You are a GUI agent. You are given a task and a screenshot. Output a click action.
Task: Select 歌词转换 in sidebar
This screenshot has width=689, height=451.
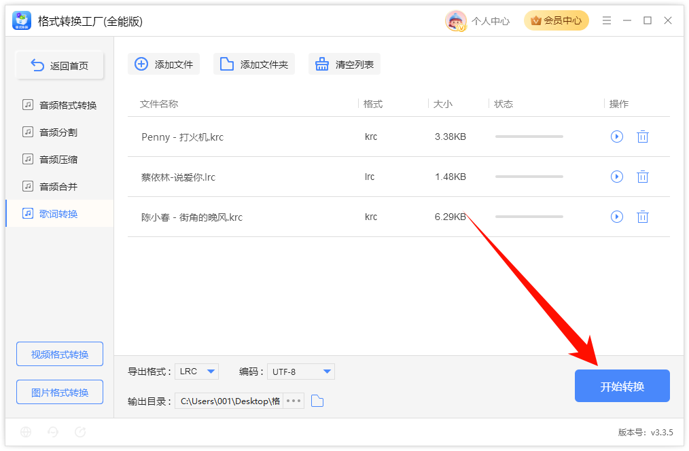click(x=60, y=214)
